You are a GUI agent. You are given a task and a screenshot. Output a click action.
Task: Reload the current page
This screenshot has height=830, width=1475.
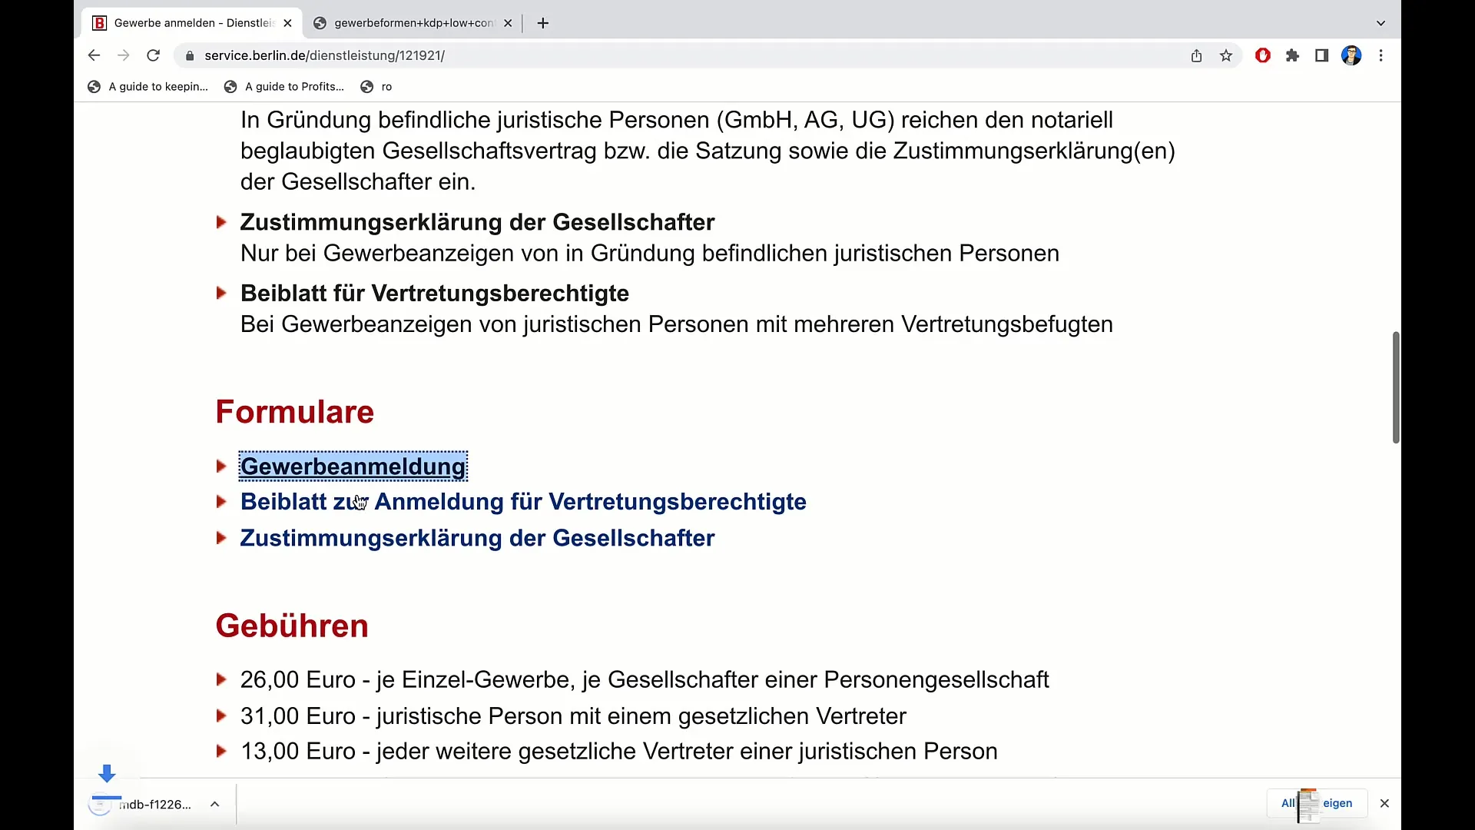coord(153,55)
